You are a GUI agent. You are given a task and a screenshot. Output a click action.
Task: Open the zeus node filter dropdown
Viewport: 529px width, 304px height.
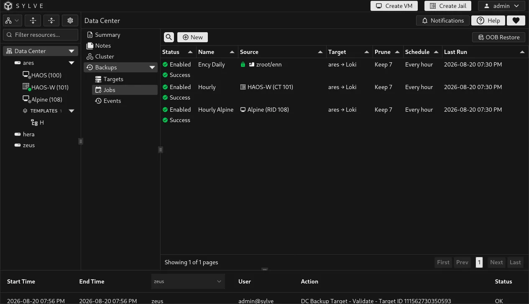pos(188,281)
